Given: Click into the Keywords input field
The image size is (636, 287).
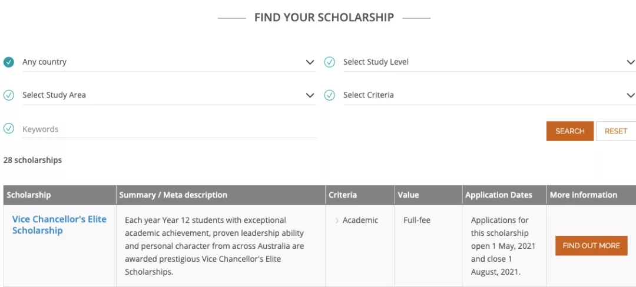Looking at the screenshot, I should (x=169, y=129).
